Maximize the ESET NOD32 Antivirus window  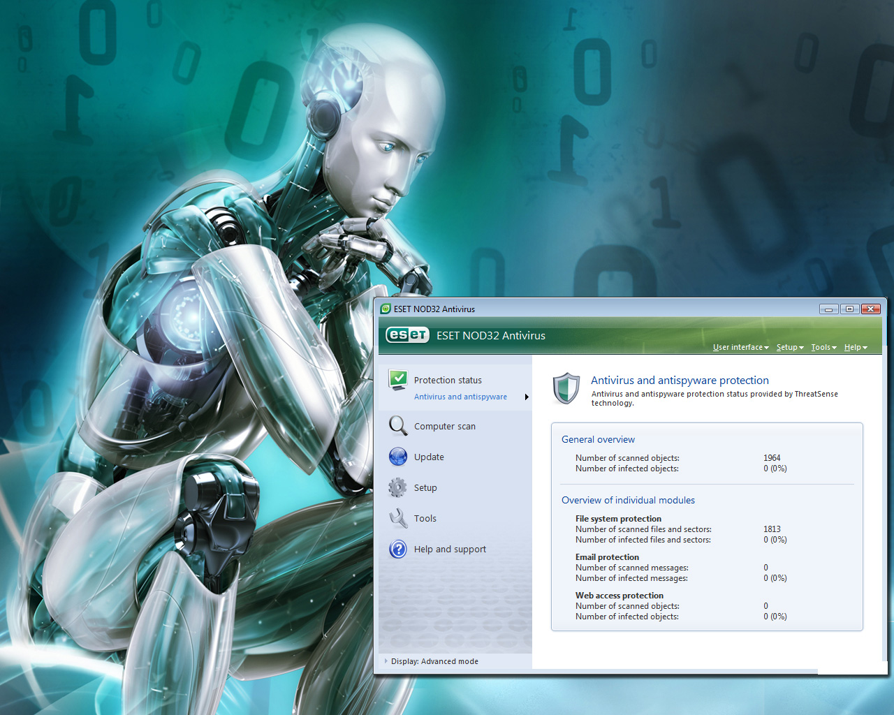pyautogui.click(x=849, y=309)
